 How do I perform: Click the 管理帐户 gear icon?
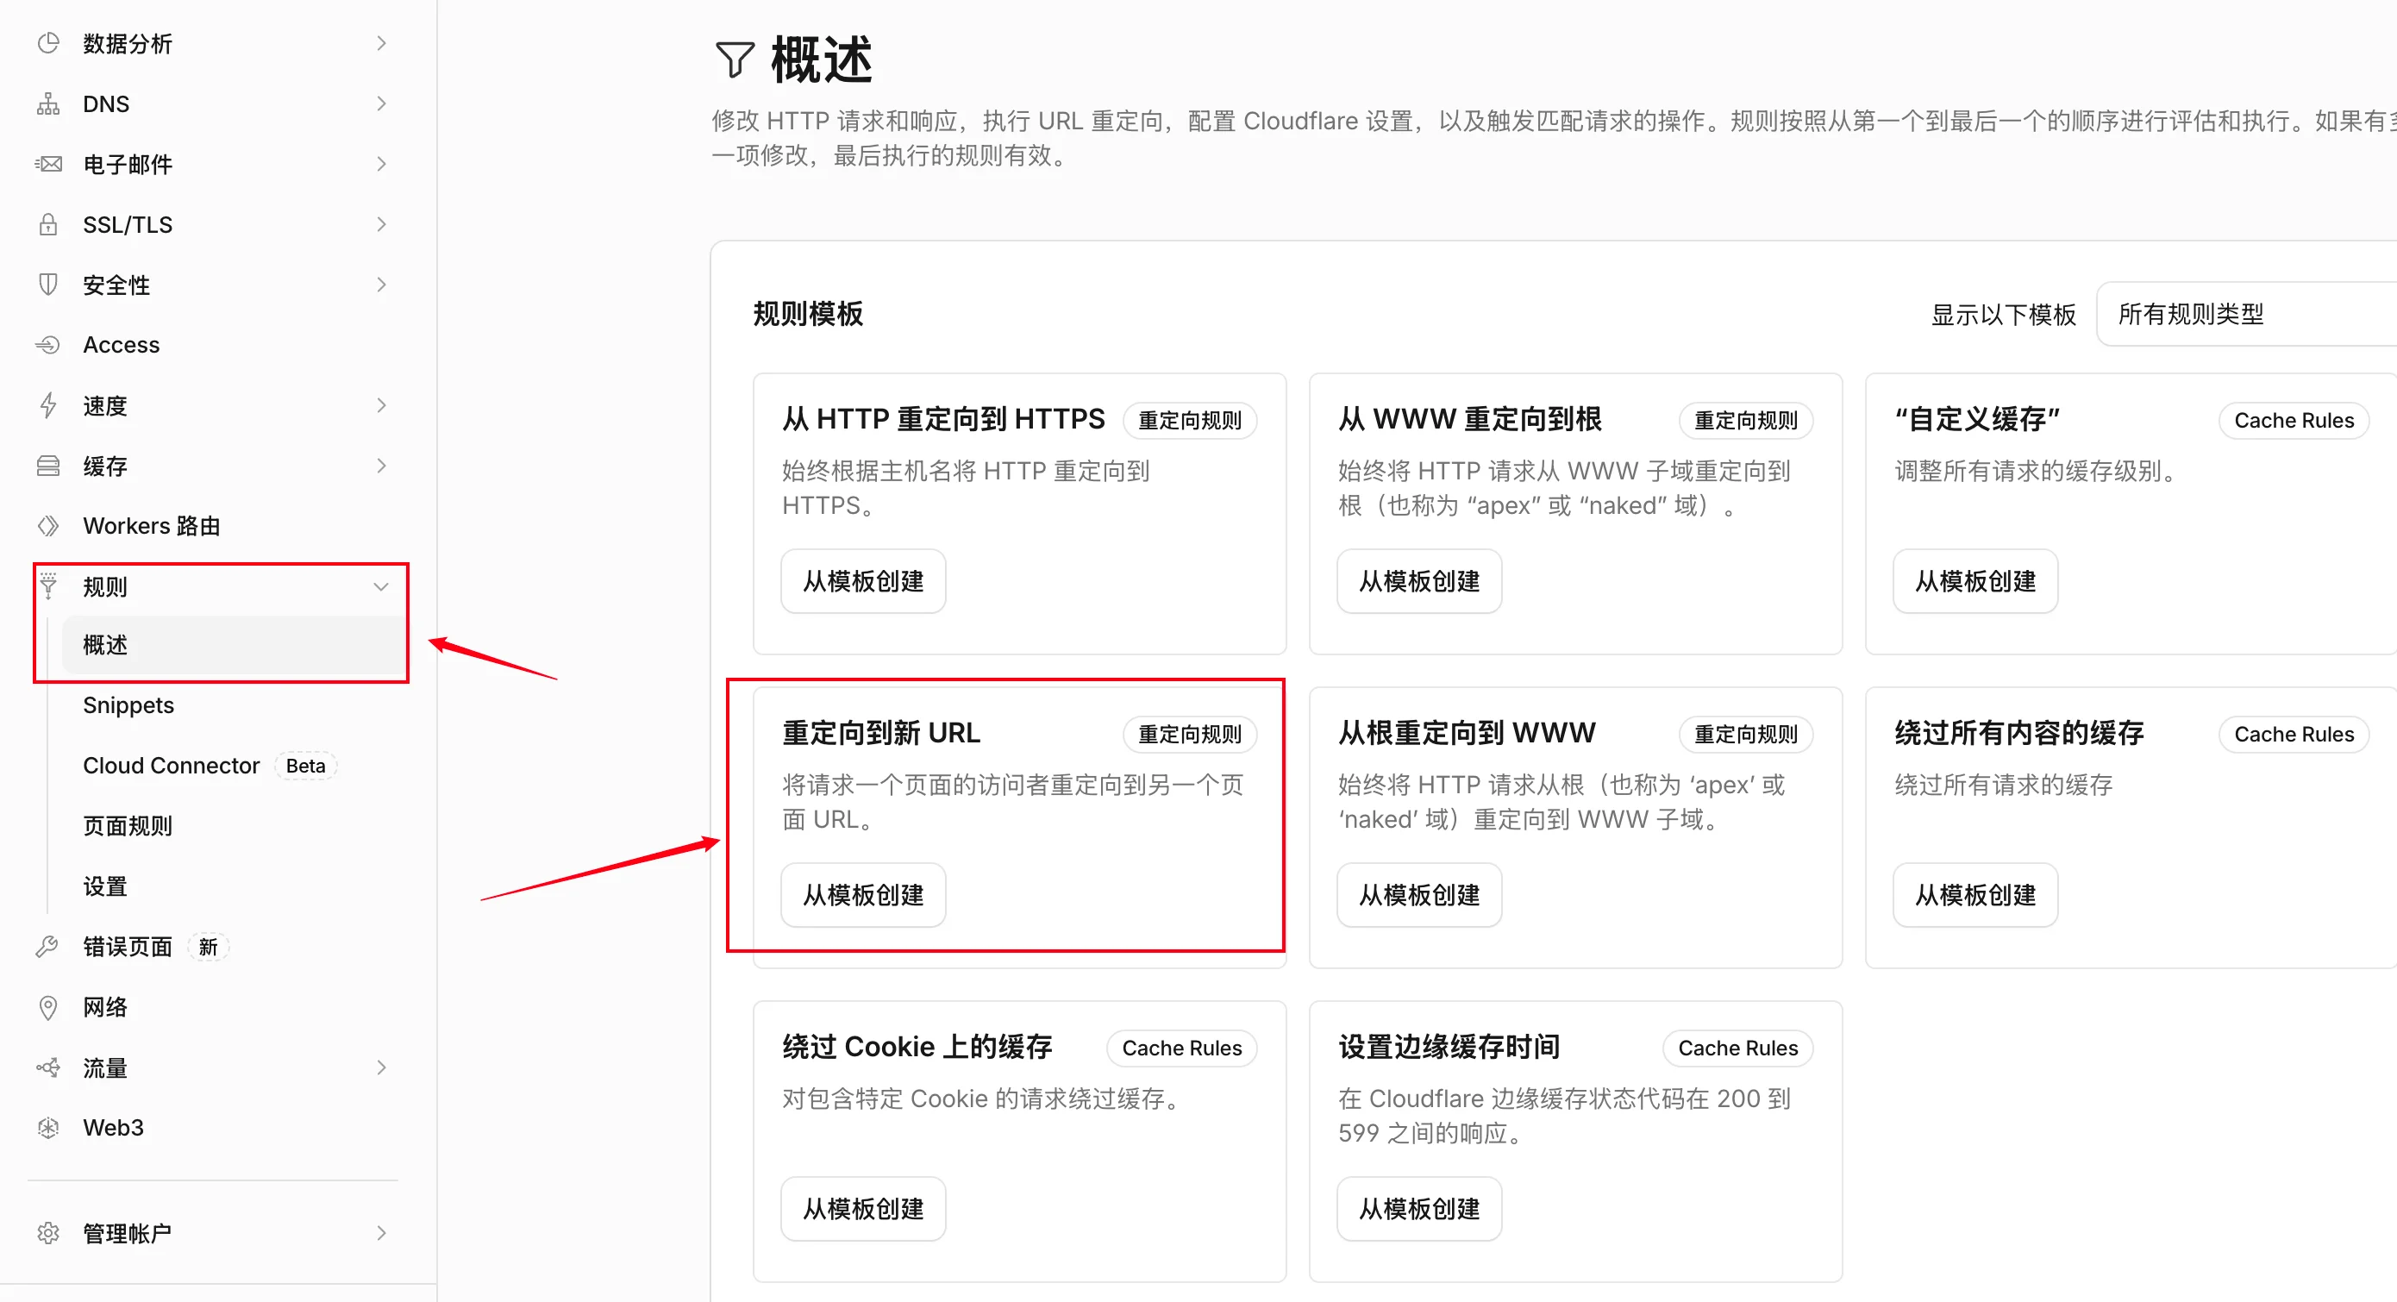click(x=48, y=1233)
